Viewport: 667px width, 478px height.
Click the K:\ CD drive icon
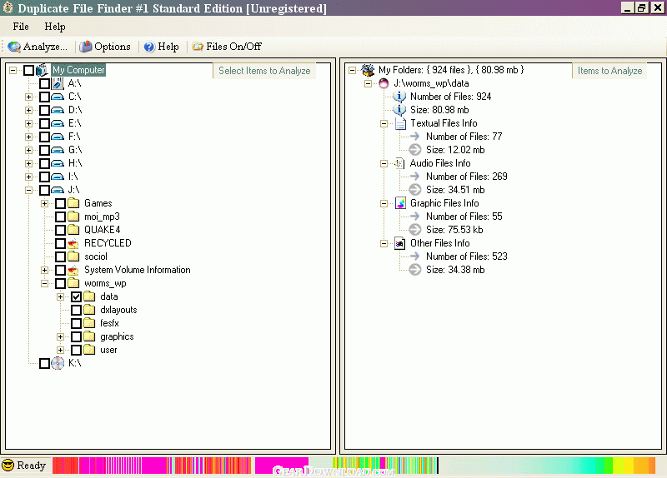pyautogui.click(x=58, y=363)
